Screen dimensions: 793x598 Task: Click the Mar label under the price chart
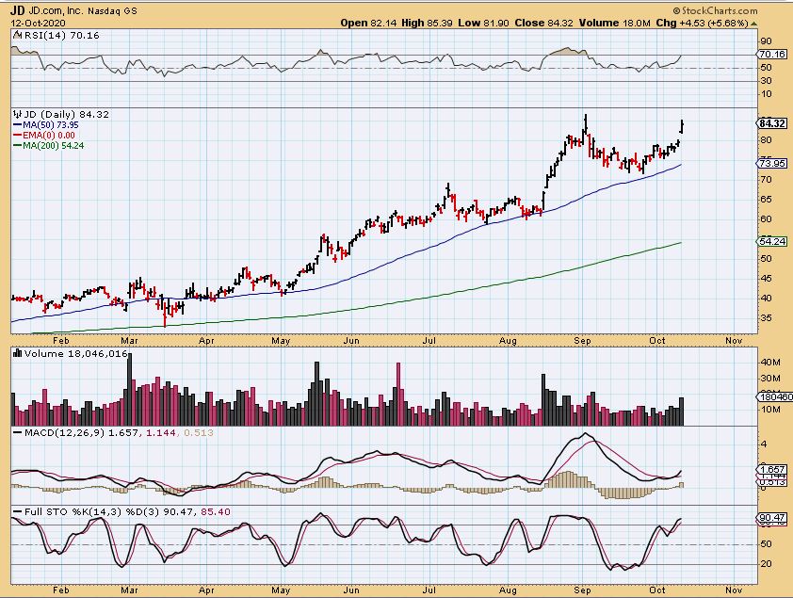[129, 341]
